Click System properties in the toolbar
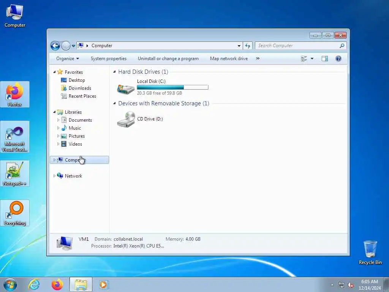Screen dimensions: 389x292 point(108,59)
